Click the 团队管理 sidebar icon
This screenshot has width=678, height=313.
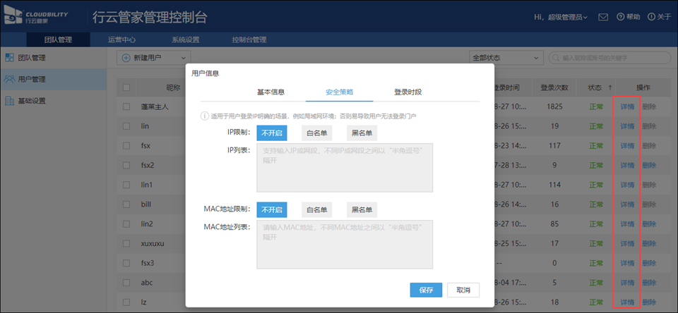pos(9,57)
